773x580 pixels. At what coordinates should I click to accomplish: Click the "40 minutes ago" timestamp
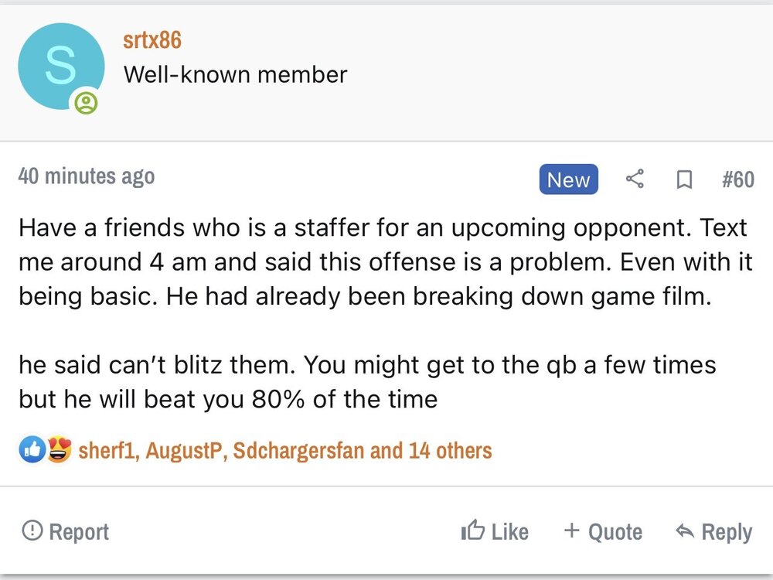pyautogui.click(x=86, y=176)
